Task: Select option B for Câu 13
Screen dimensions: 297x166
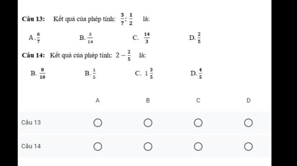Action: click(x=148, y=123)
